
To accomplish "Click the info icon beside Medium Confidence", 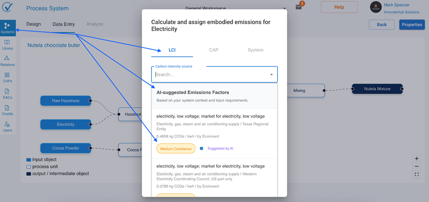I will pyautogui.click(x=202, y=149).
